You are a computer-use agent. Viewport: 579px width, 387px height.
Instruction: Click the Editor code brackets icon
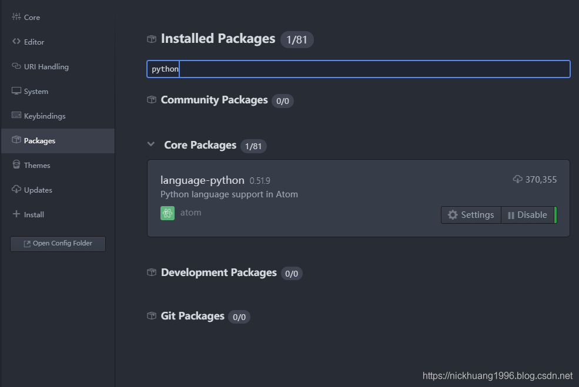(x=16, y=42)
